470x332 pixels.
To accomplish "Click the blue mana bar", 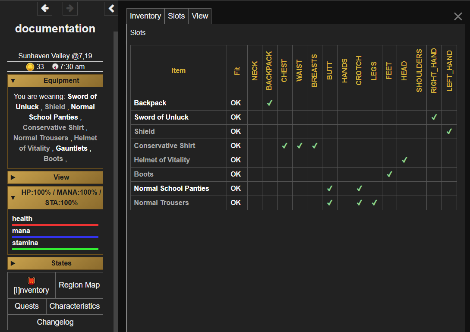I will coord(55,237).
